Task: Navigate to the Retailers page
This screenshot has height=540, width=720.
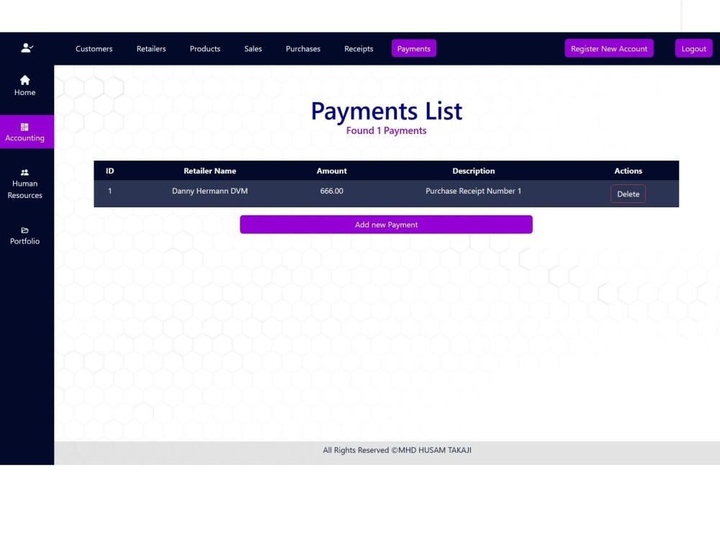Action: coord(150,48)
